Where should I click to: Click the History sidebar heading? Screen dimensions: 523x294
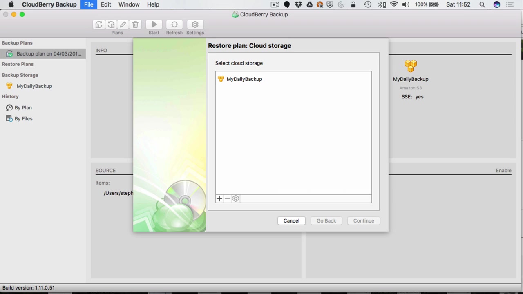click(10, 96)
